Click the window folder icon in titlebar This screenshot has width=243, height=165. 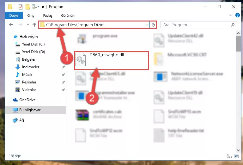10,7
